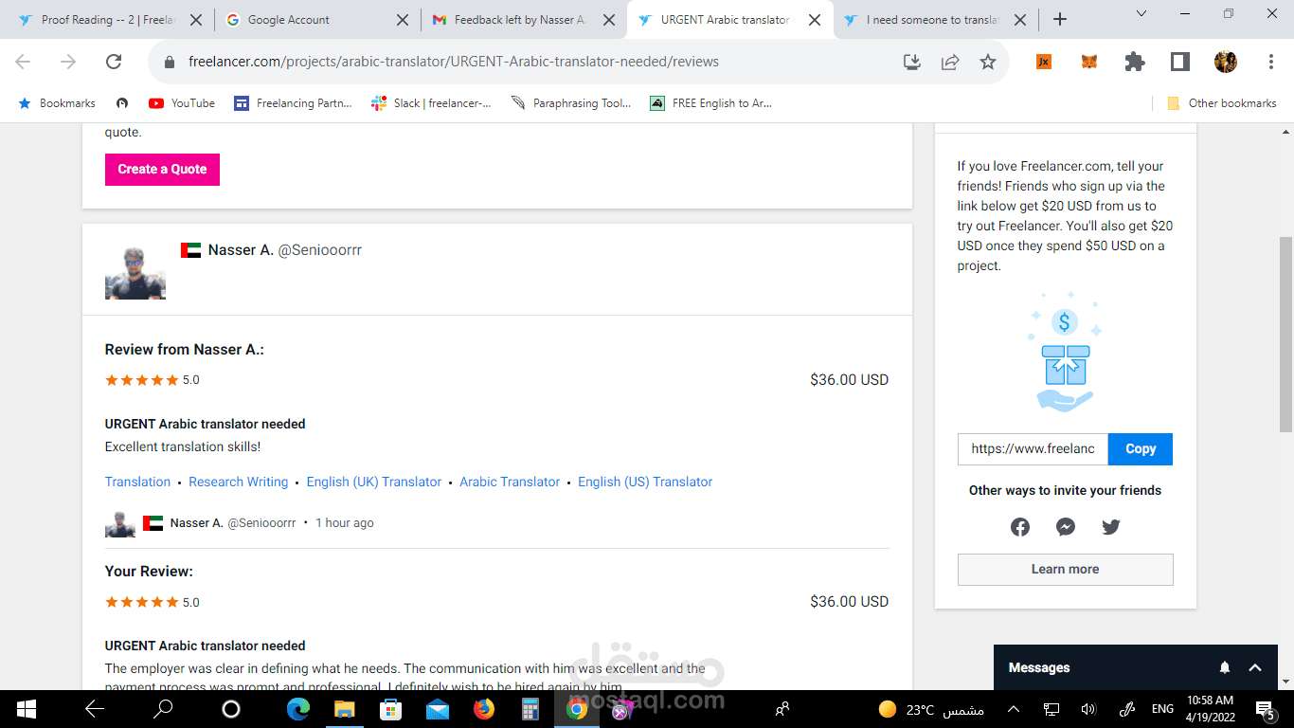Open the Microsoft Store from the taskbar
Image resolution: width=1294 pixels, height=728 pixels.
click(x=391, y=708)
